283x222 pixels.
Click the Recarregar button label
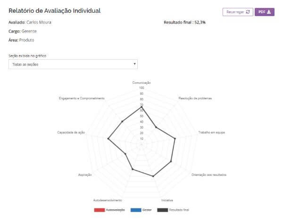tap(235, 12)
